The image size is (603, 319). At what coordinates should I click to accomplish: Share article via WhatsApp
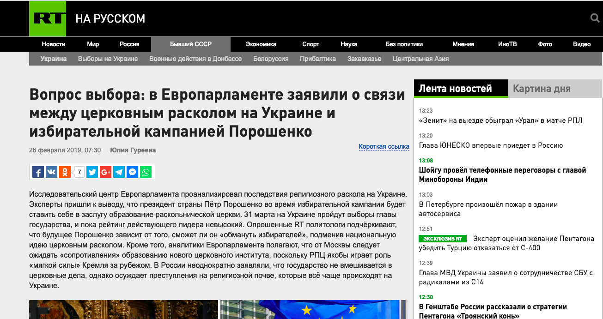tap(146, 172)
